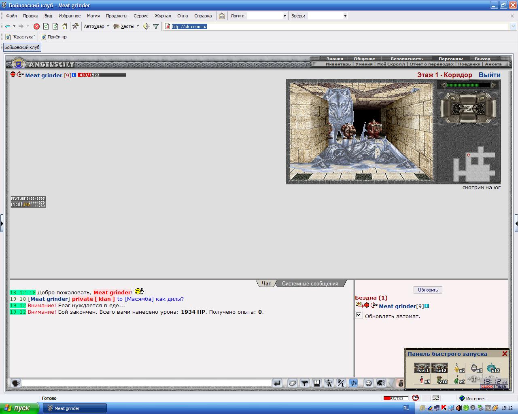
Task: Switch to Системные сообщения tab
Action: [310, 283]
